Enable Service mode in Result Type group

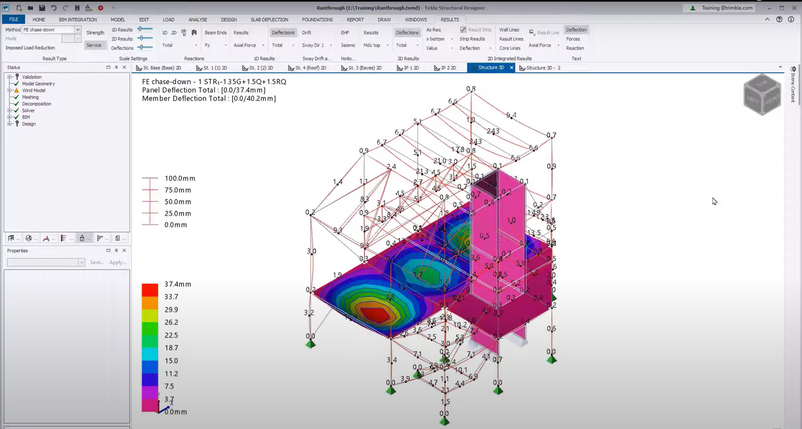(94, 45)
